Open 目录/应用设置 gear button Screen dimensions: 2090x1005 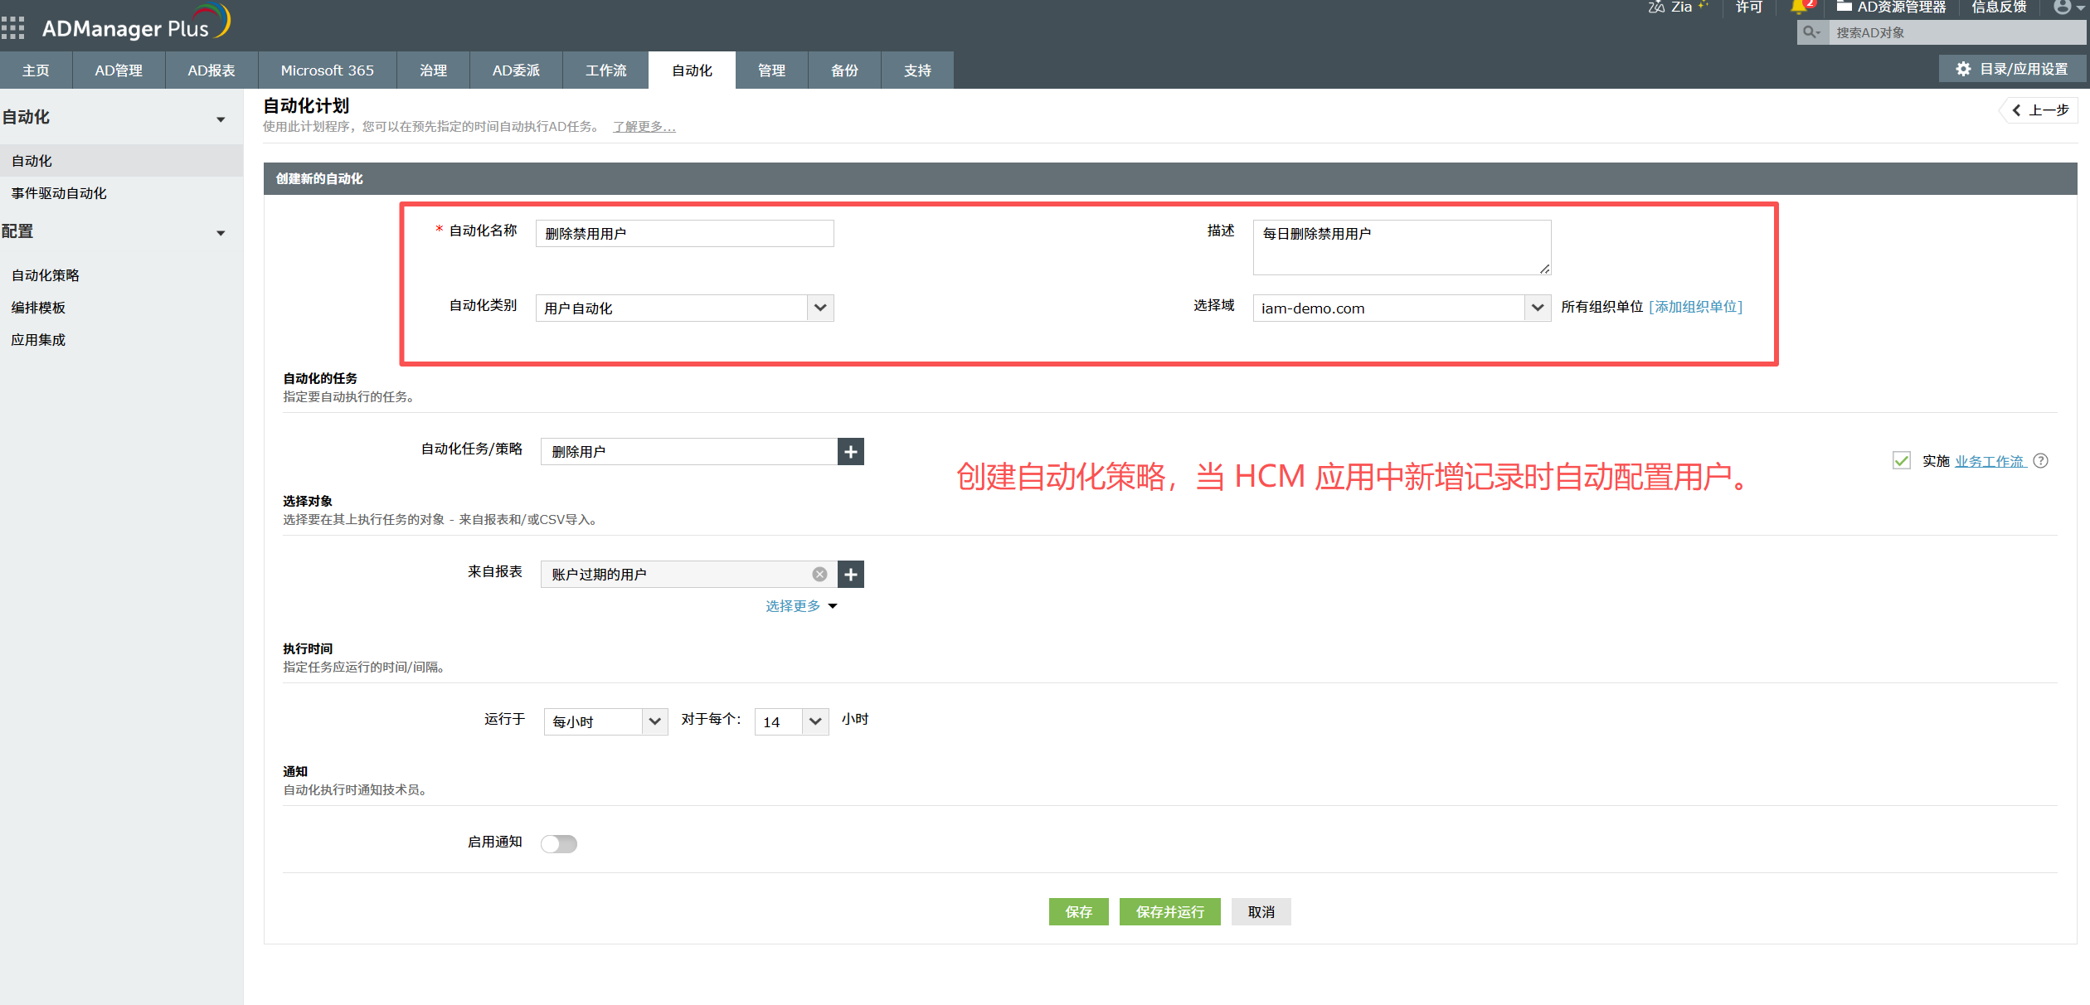(2011, 69)
